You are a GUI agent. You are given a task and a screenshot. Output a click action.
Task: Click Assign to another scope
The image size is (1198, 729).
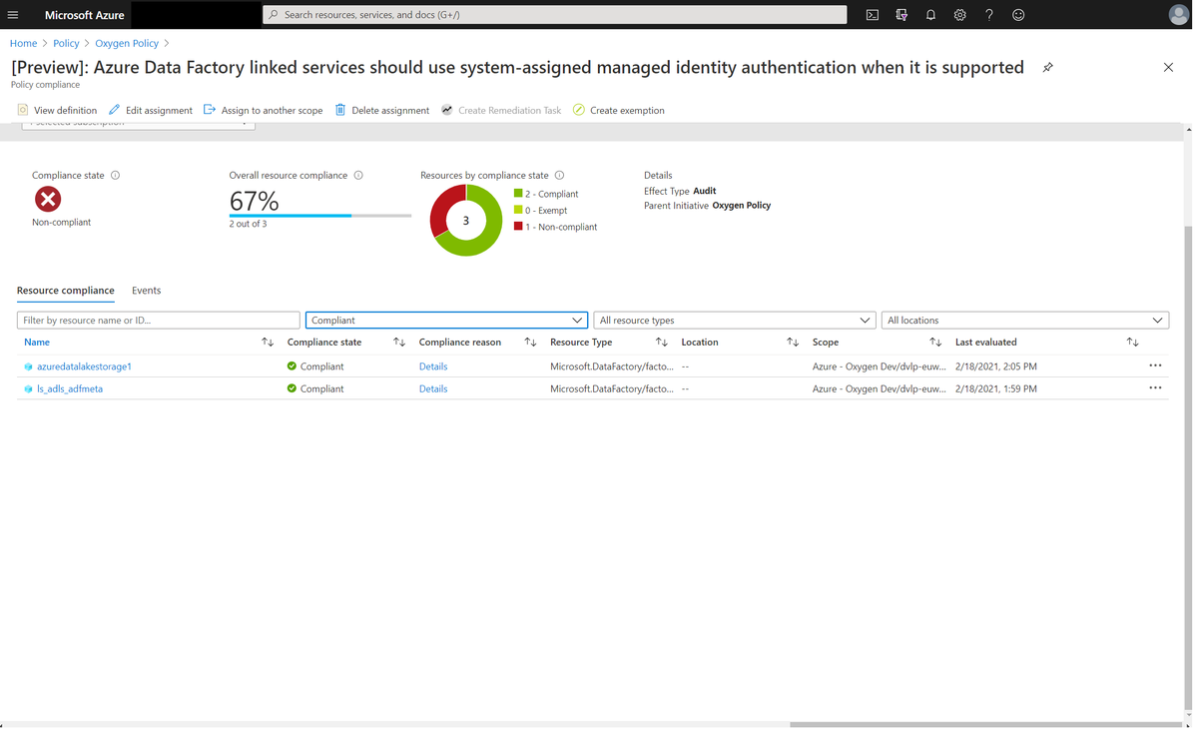[264, 110]
